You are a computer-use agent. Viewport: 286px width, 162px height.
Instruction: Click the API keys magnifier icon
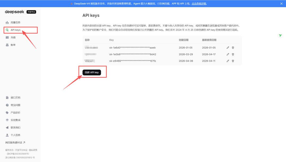[7, 30]
